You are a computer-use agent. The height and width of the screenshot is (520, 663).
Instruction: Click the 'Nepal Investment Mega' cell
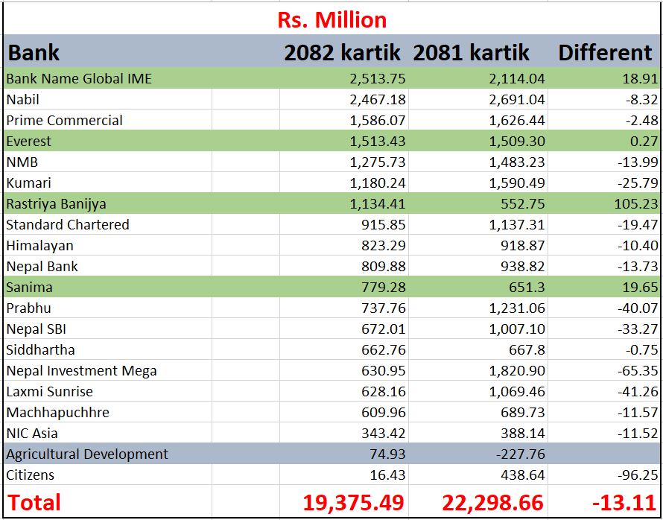pos(82,371)
